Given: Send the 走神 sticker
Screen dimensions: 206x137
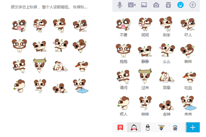Looking at the screenshot, I should 167,105.
